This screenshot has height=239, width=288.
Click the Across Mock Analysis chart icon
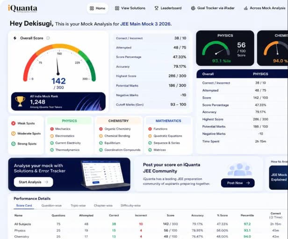(x=245, y=8)
